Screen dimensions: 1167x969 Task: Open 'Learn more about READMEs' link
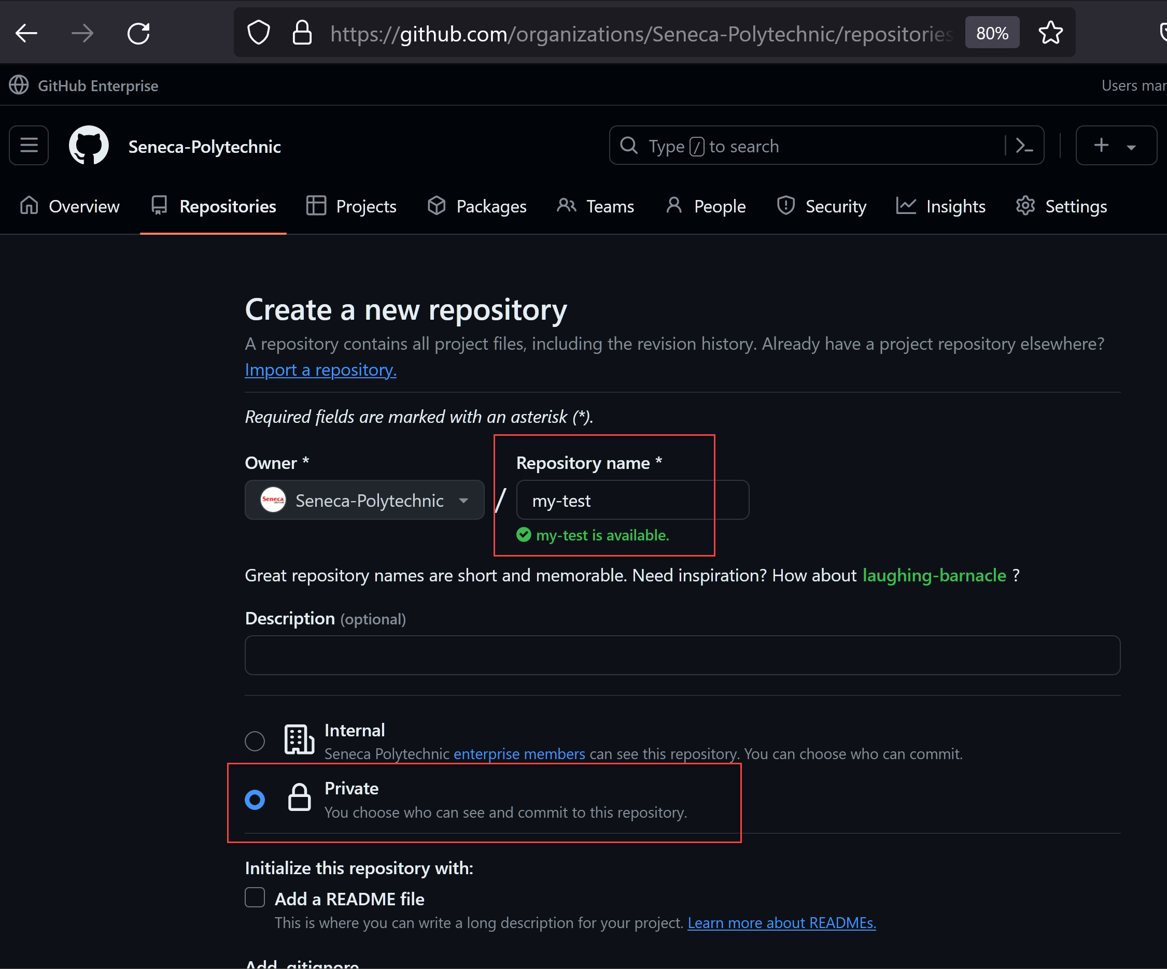[782, 923]
